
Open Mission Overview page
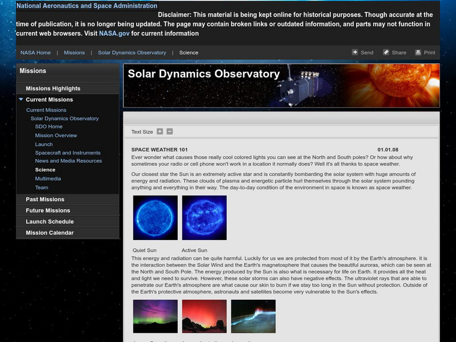[56, 136]
